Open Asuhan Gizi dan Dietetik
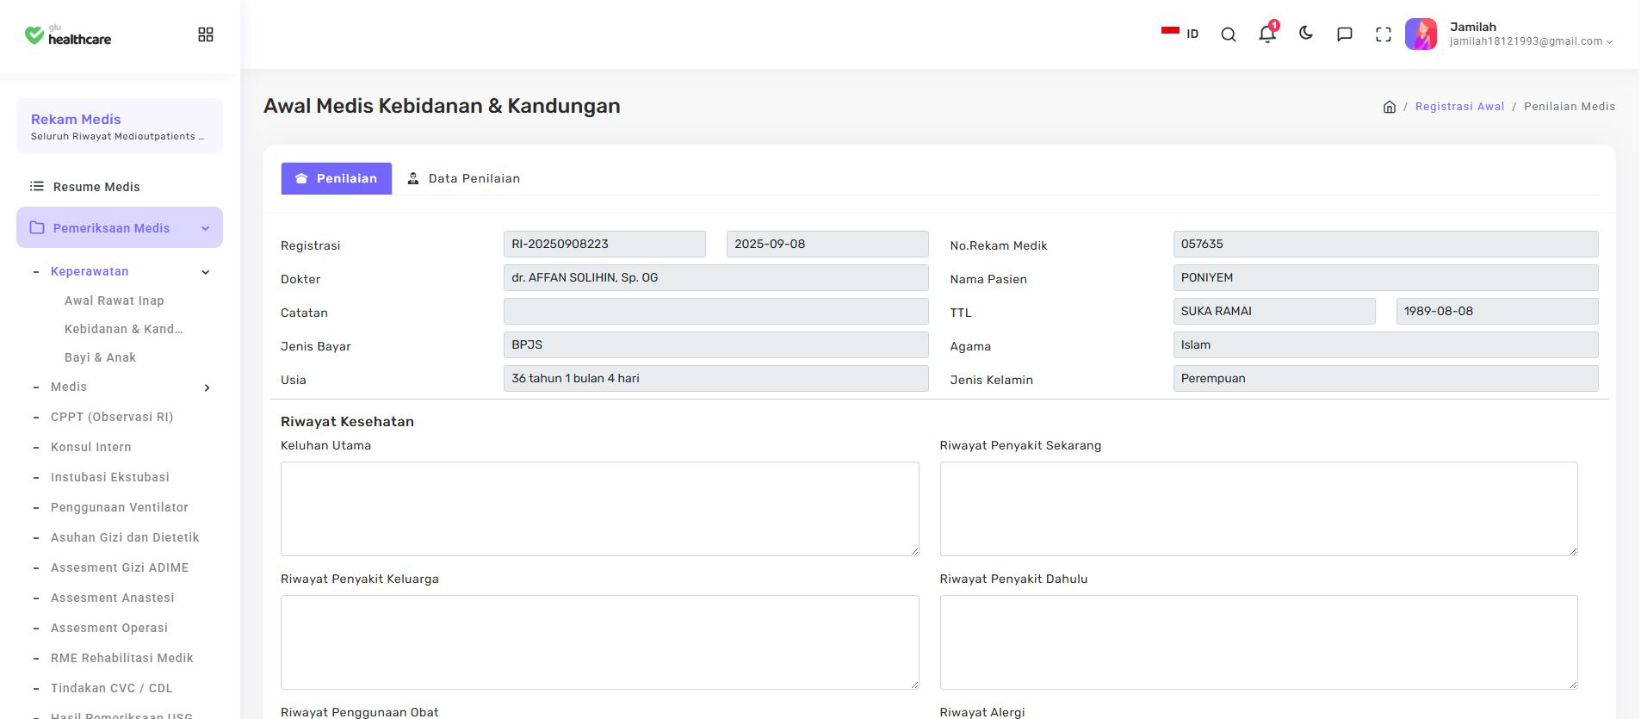Viewport: 1641px width, 719px height. pyautogui.click(x=125, y=537)
